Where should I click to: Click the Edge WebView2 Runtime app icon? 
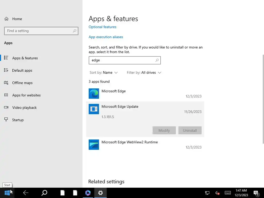94,144
